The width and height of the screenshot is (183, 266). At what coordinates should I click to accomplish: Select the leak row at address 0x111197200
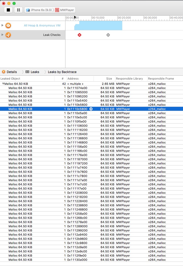pyautogui.click(x=91, y=163)
